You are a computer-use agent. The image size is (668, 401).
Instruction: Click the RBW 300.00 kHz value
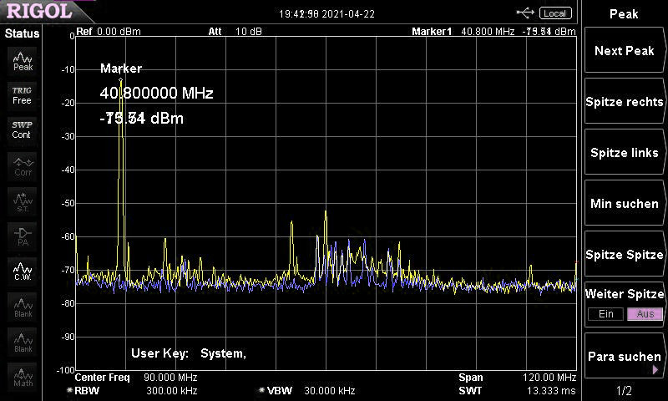(172, 391)
